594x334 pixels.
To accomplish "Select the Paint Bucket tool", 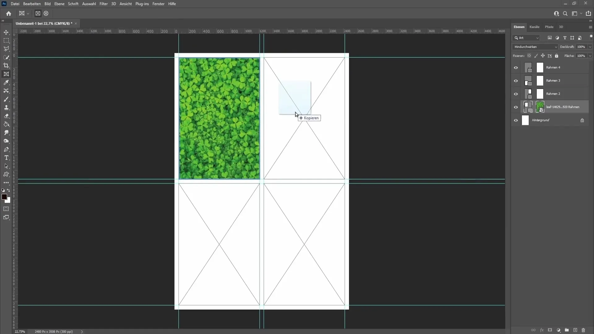I will [6, 124].
